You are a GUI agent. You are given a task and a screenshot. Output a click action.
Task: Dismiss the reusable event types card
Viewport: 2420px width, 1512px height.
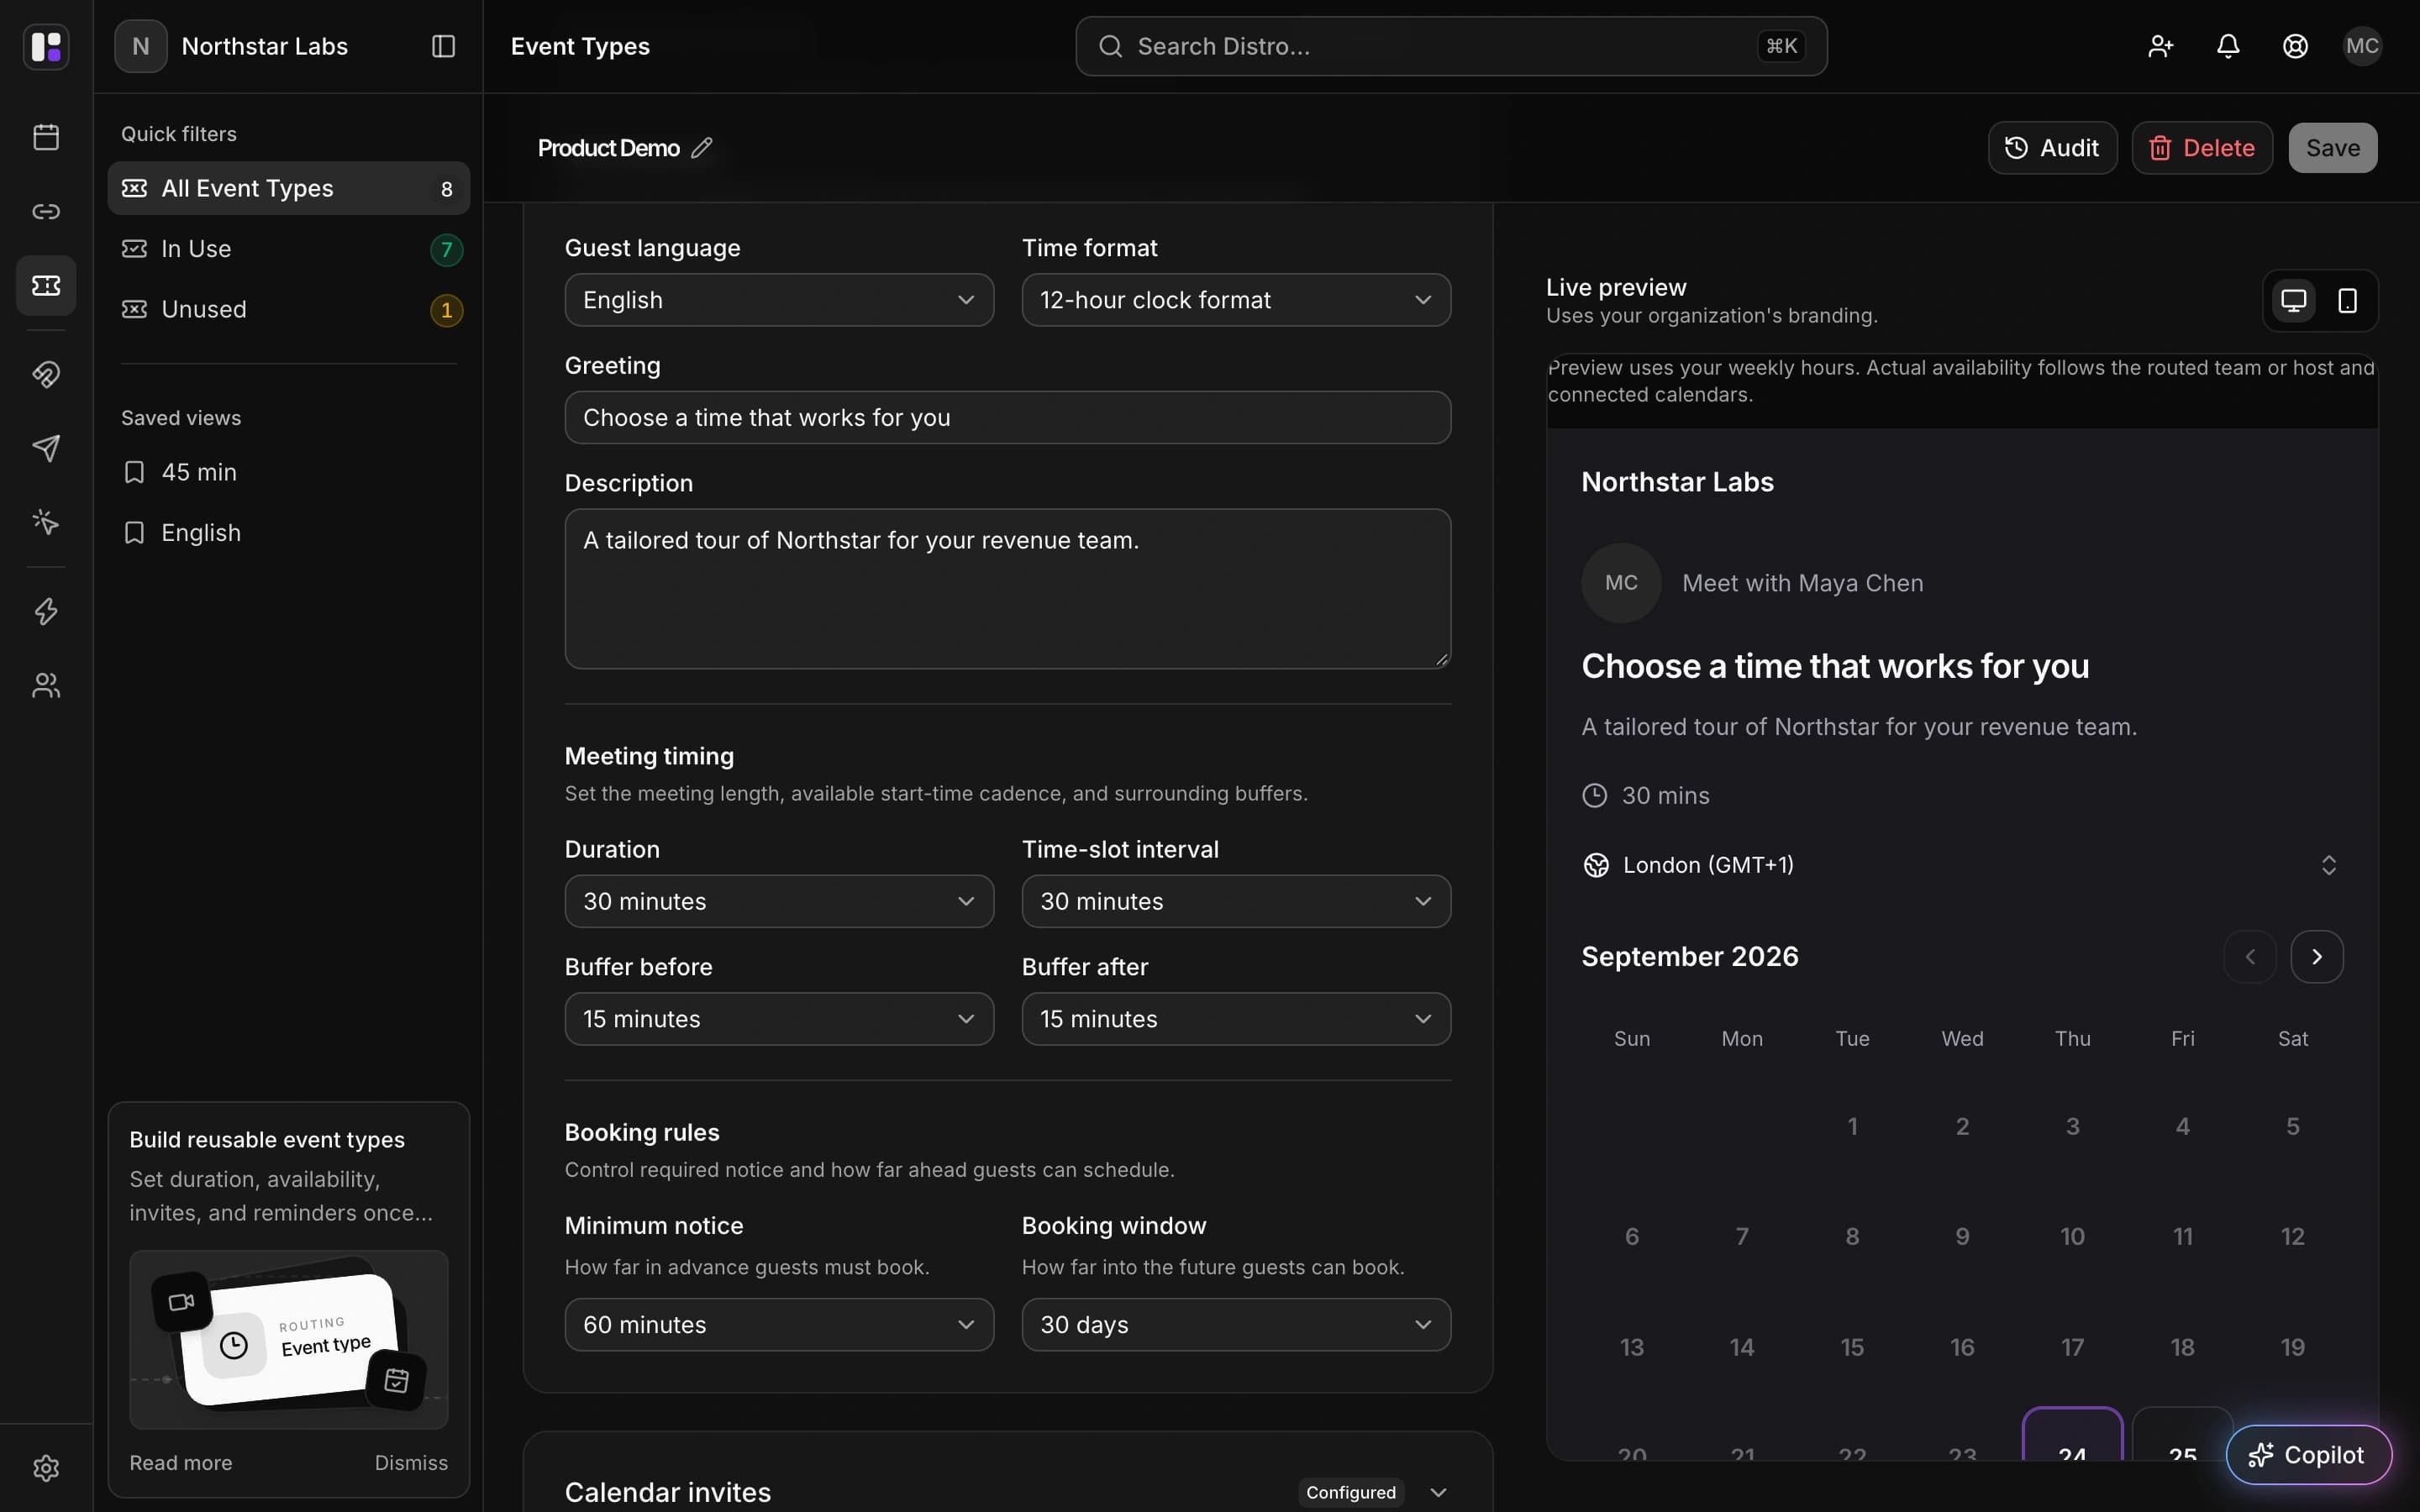(x=411, y=1463)
